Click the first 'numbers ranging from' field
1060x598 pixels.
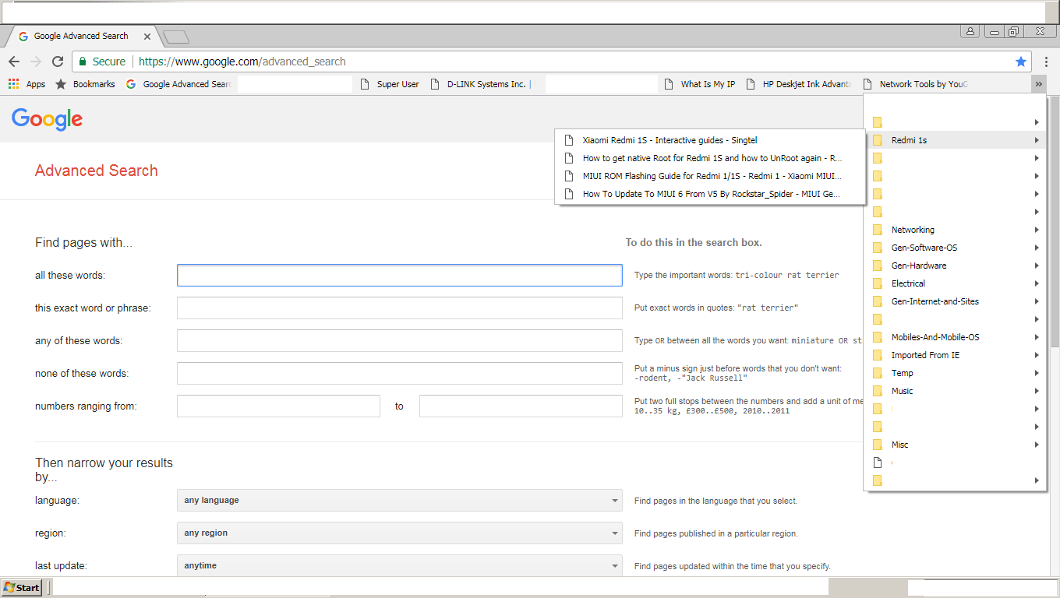pos(278,406)
